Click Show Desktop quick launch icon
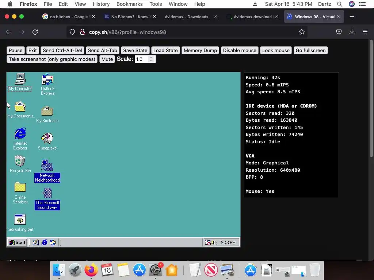Image resolution: width=374 pixels, height=280 pixels. [36, 242]
